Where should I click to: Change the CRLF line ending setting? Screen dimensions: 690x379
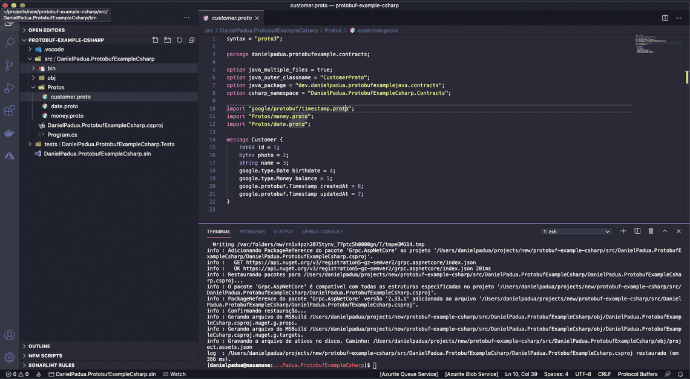pos(604,374)
